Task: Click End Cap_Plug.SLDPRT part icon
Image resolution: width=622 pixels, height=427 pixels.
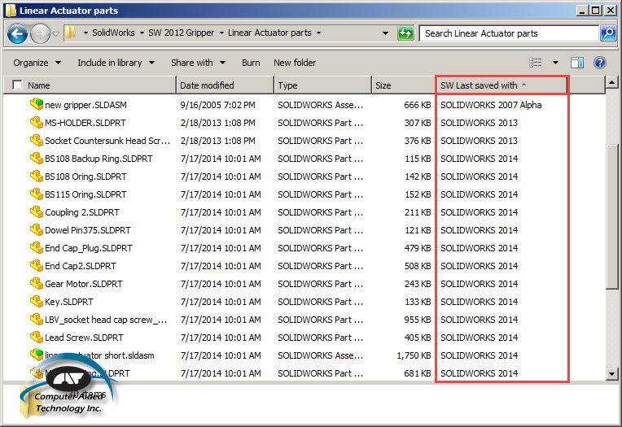Action: (37, 247)
